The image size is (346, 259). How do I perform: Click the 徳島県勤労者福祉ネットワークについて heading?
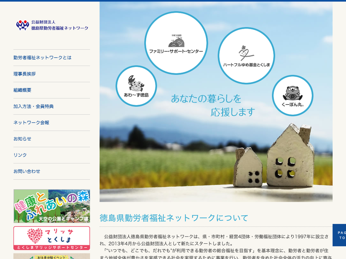click(x=174, y=218)
